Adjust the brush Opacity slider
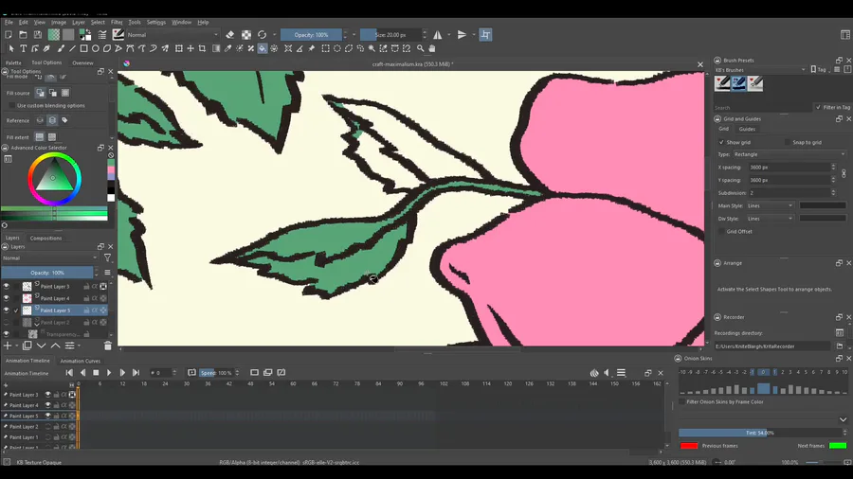The image size is (853, 479). (311, 35)
